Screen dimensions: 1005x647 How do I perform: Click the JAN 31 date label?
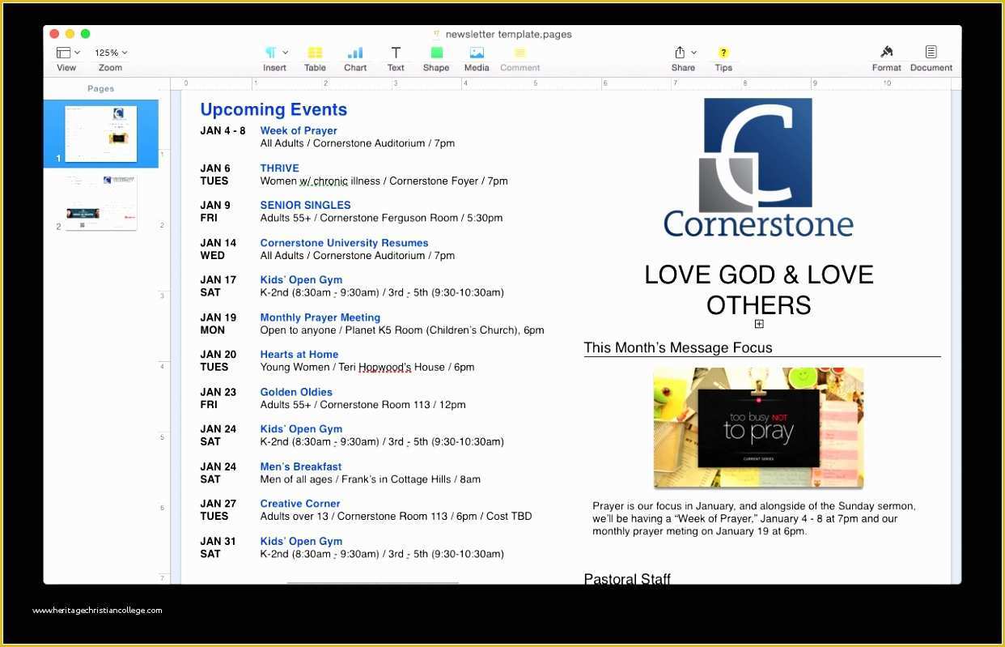pyautogui.click(x=218, y=541)
